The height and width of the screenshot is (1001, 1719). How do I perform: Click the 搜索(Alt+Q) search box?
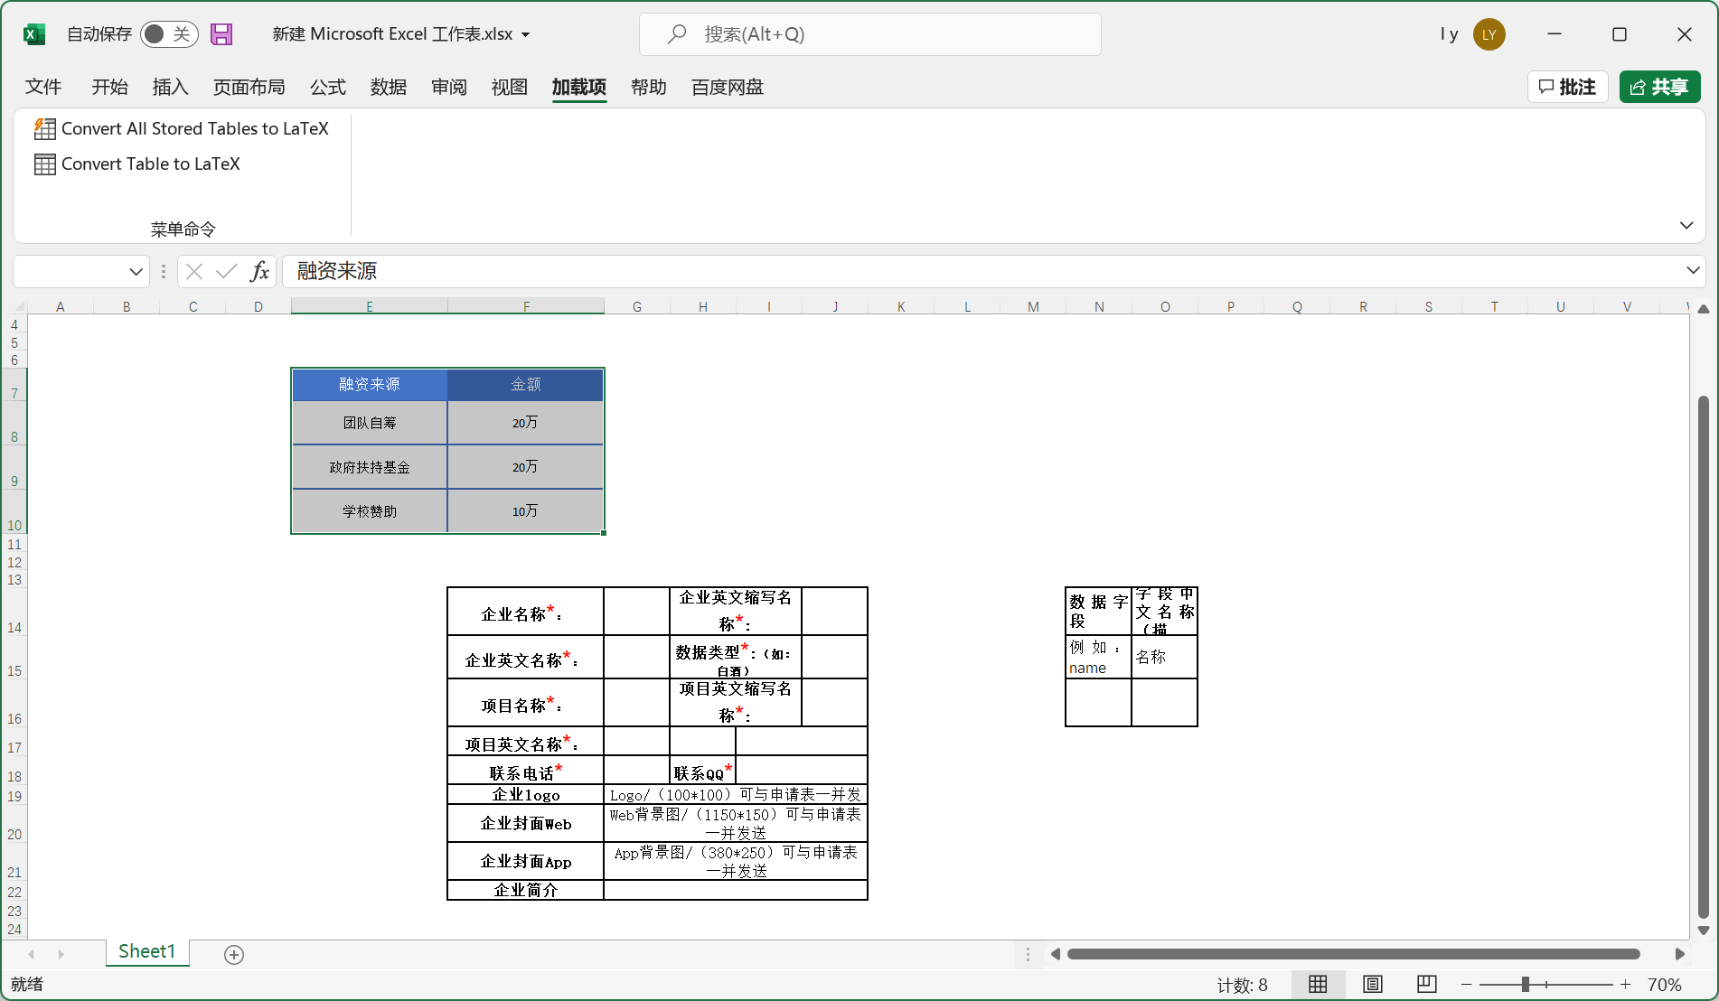pyautogui.click(x=869, y=33)
